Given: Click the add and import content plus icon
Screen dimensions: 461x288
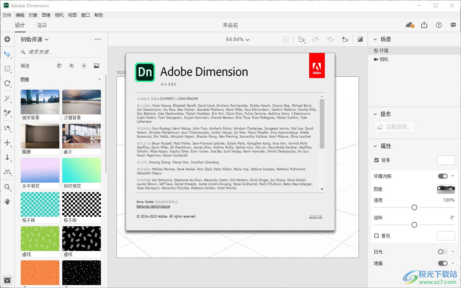Looking at the screenshot, I should (x=7, y=39).
